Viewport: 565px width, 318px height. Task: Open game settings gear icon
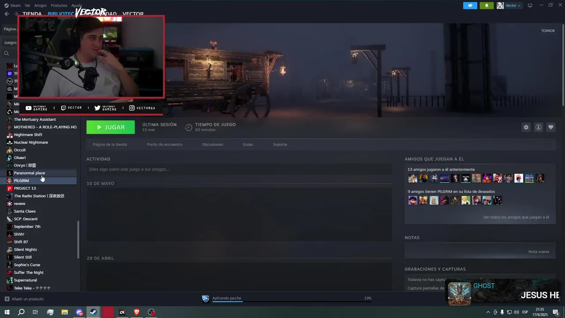[x=526, y=127]
